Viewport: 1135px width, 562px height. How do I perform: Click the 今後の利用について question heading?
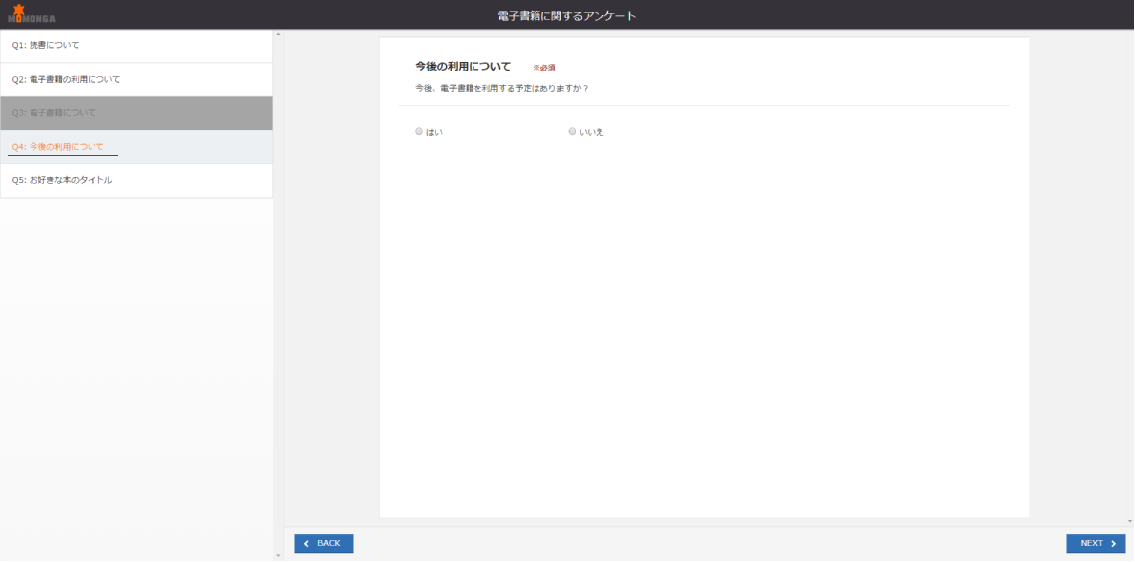click(464, 67)
